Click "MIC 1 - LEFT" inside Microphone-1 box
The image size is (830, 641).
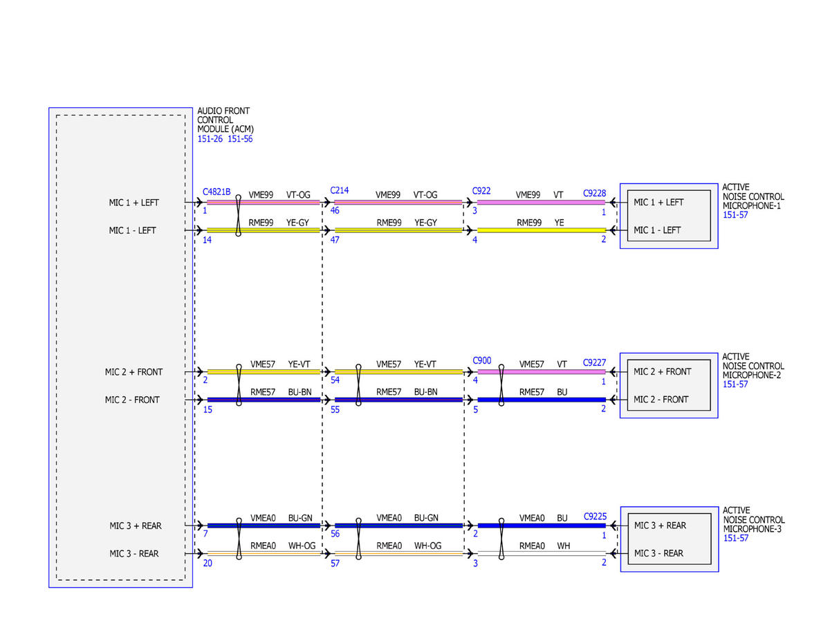(657, 230)
